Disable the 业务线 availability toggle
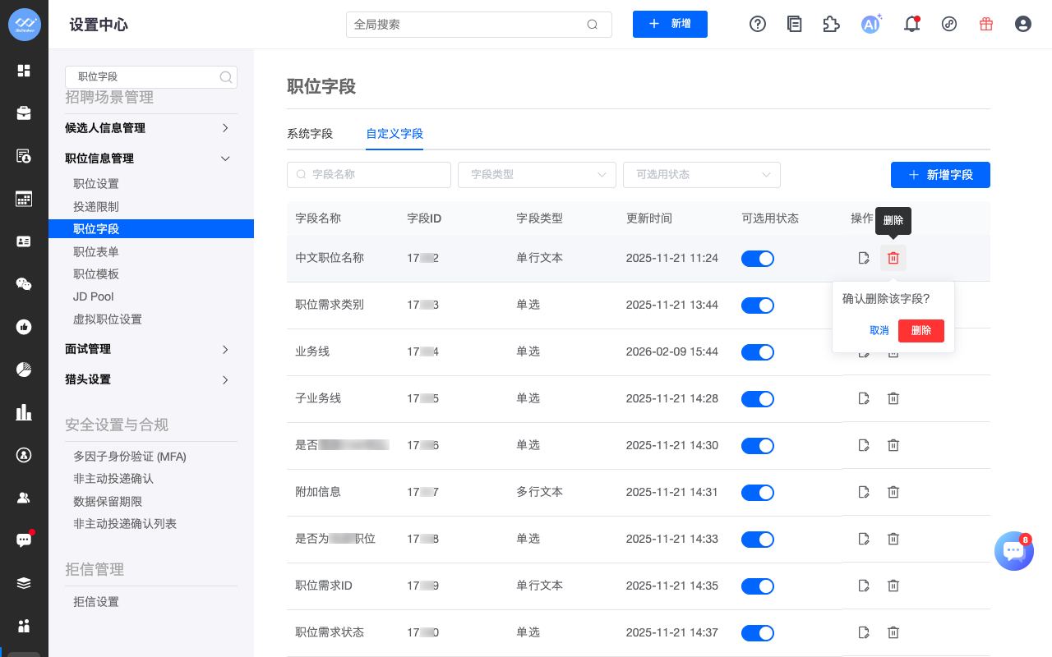The height and width of the screenshot is (657, 1052). (x=757, y=352)
